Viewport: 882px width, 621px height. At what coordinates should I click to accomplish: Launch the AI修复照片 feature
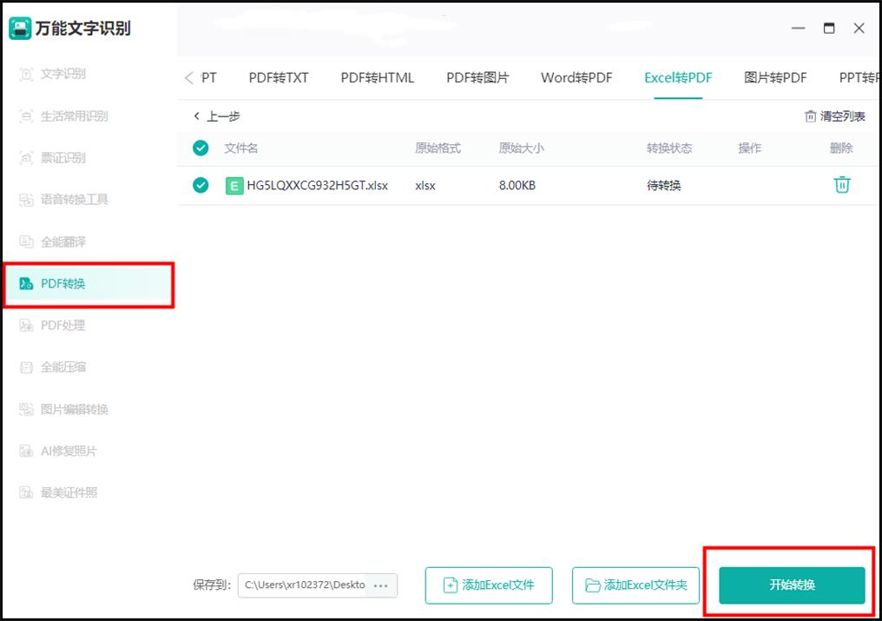click(x=63, y=451)
